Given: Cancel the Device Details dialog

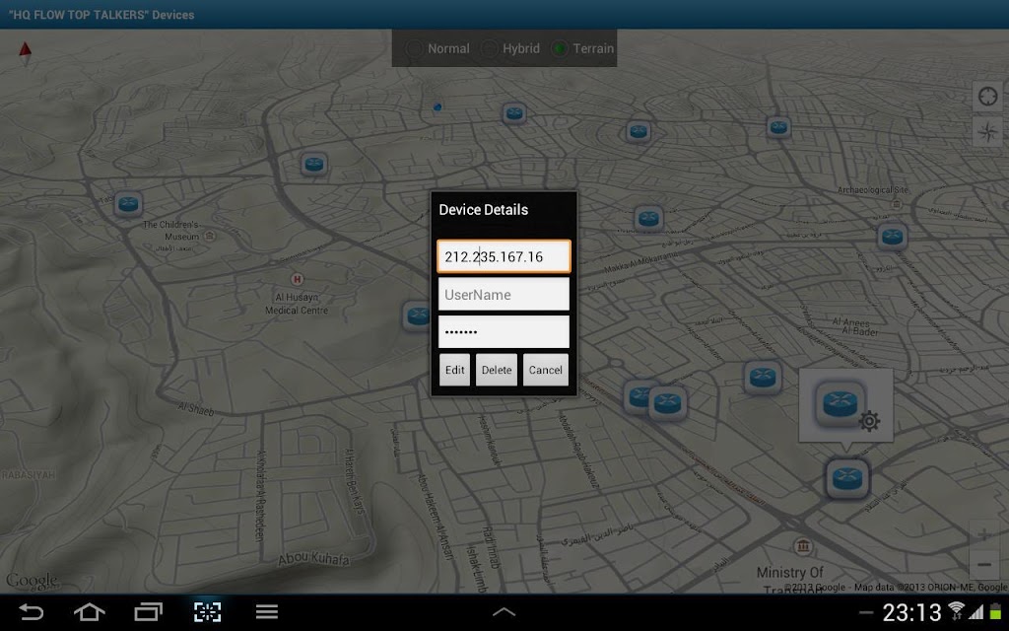Looking at the screenshot, I should pos(545,370).
